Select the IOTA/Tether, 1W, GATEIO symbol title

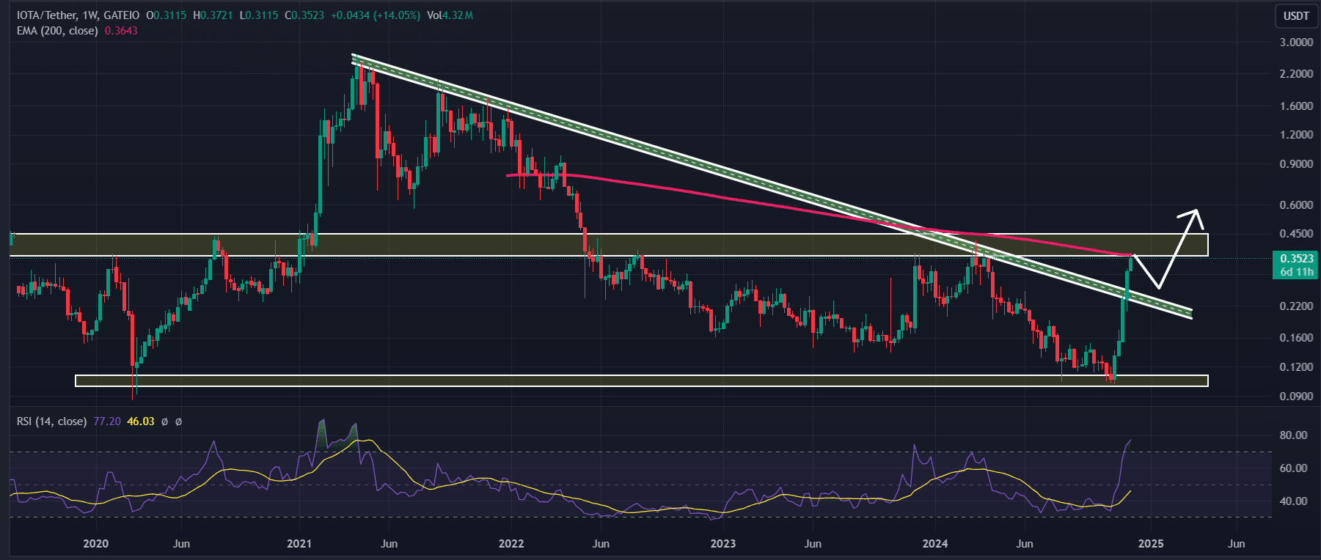[78, 15]
